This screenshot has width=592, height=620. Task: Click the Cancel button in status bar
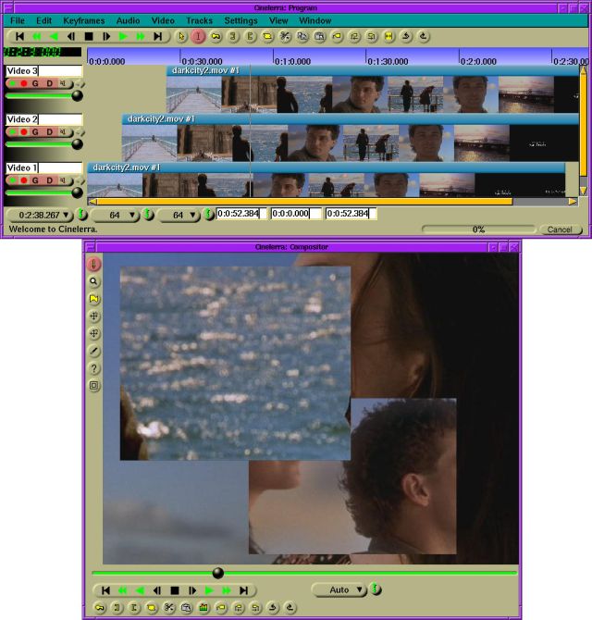[x=560, y=229]
